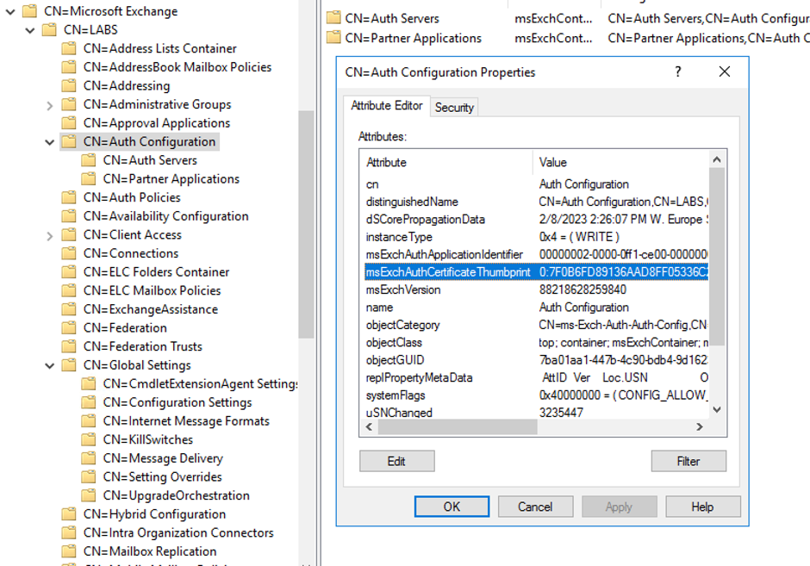Collapse the CN=LABS tree node
The image size is (810, 566).
[30, 30]
